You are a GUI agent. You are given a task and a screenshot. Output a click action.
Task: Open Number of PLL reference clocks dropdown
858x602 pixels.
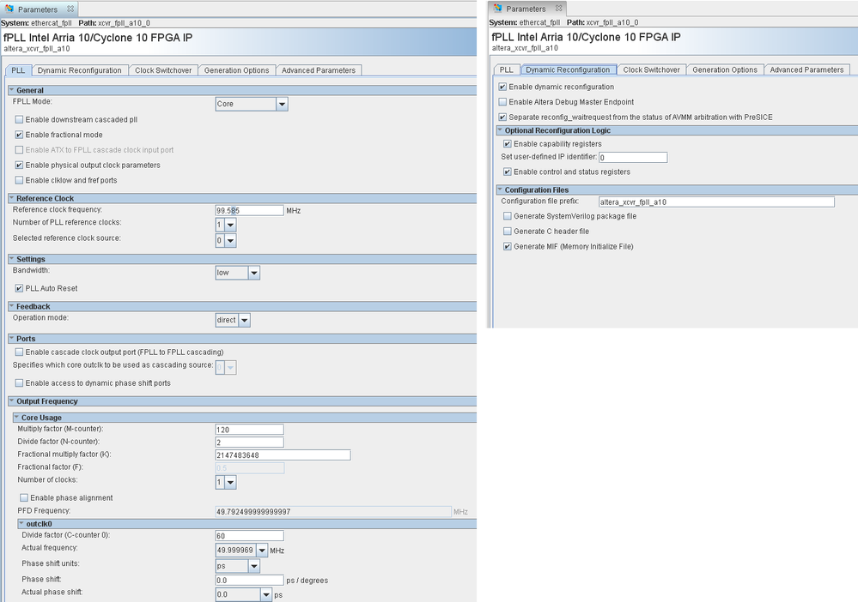pyautogui.click(x=230, y=225)
